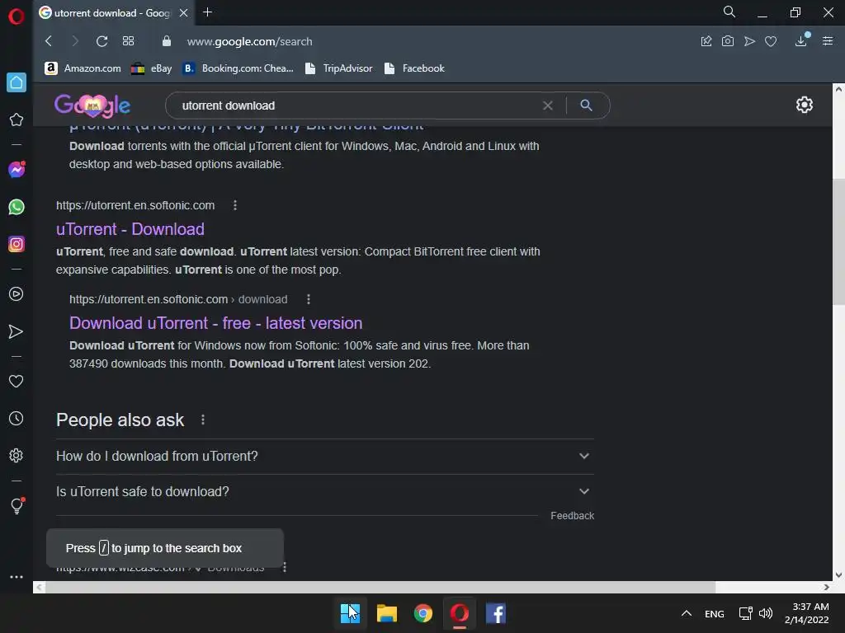
Task: Expand "Is uTorrent safe to download?" question
Action: click(325, 491)
